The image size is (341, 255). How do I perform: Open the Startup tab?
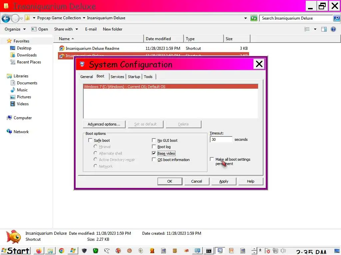(134, 77)
